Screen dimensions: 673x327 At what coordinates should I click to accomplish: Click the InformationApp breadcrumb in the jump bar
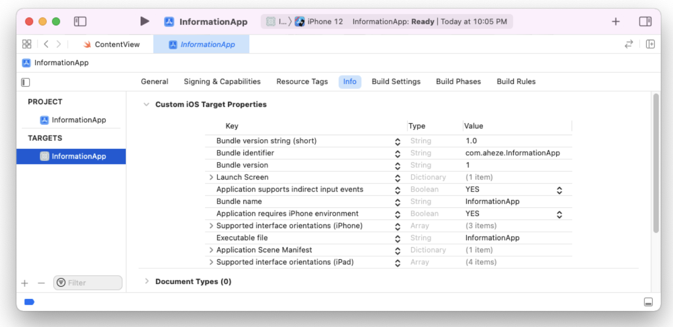56,63
